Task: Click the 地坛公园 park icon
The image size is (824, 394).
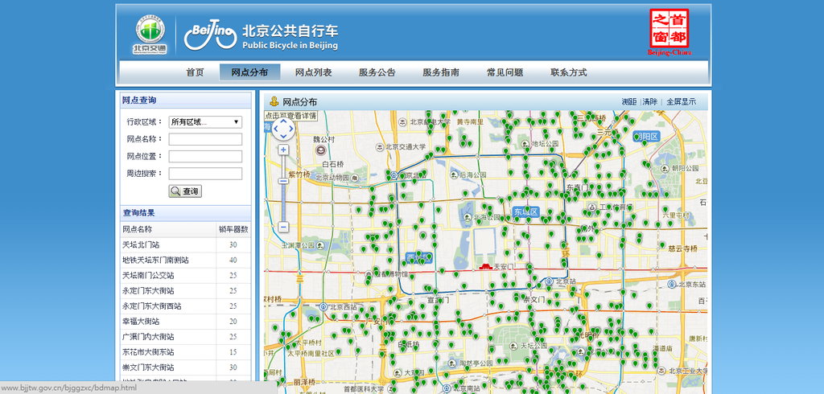Action: coord(525,143)
